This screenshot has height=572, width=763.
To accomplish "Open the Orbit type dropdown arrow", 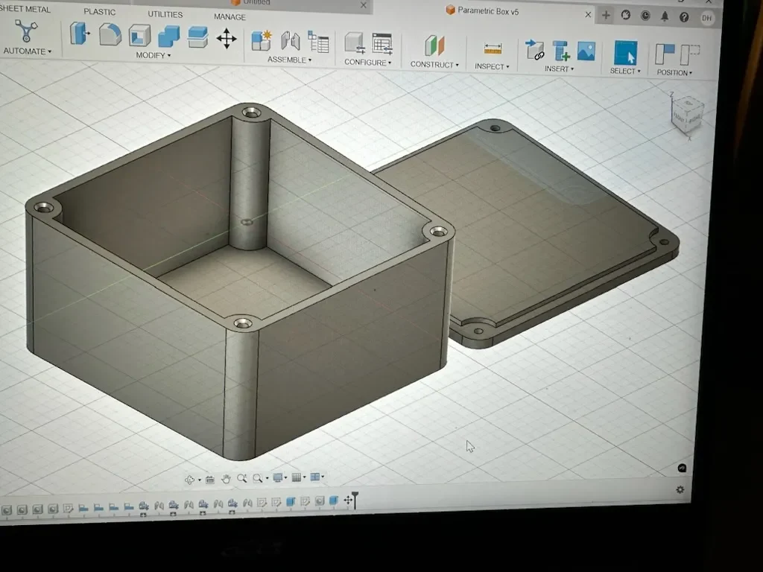I will (x=200, y=480).
